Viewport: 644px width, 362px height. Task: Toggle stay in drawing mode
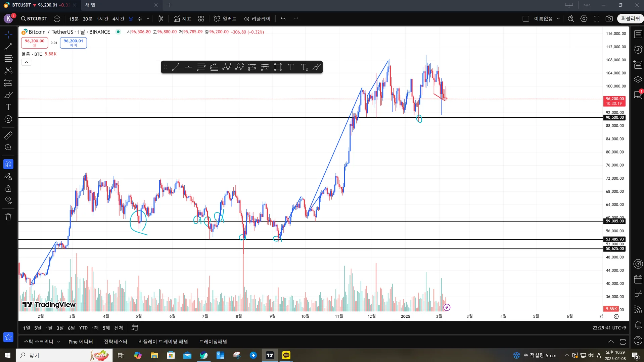(8, 176)
